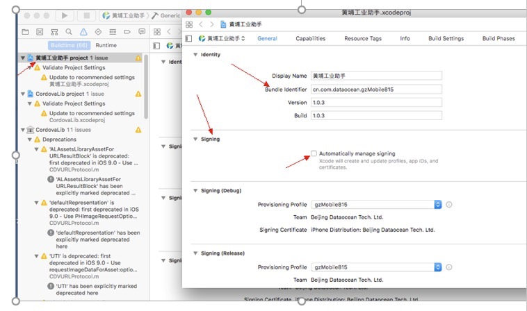The width and height of the screenshot is (527, 311).
Task: Click the Build number field
Action: [x=376, y=115]
